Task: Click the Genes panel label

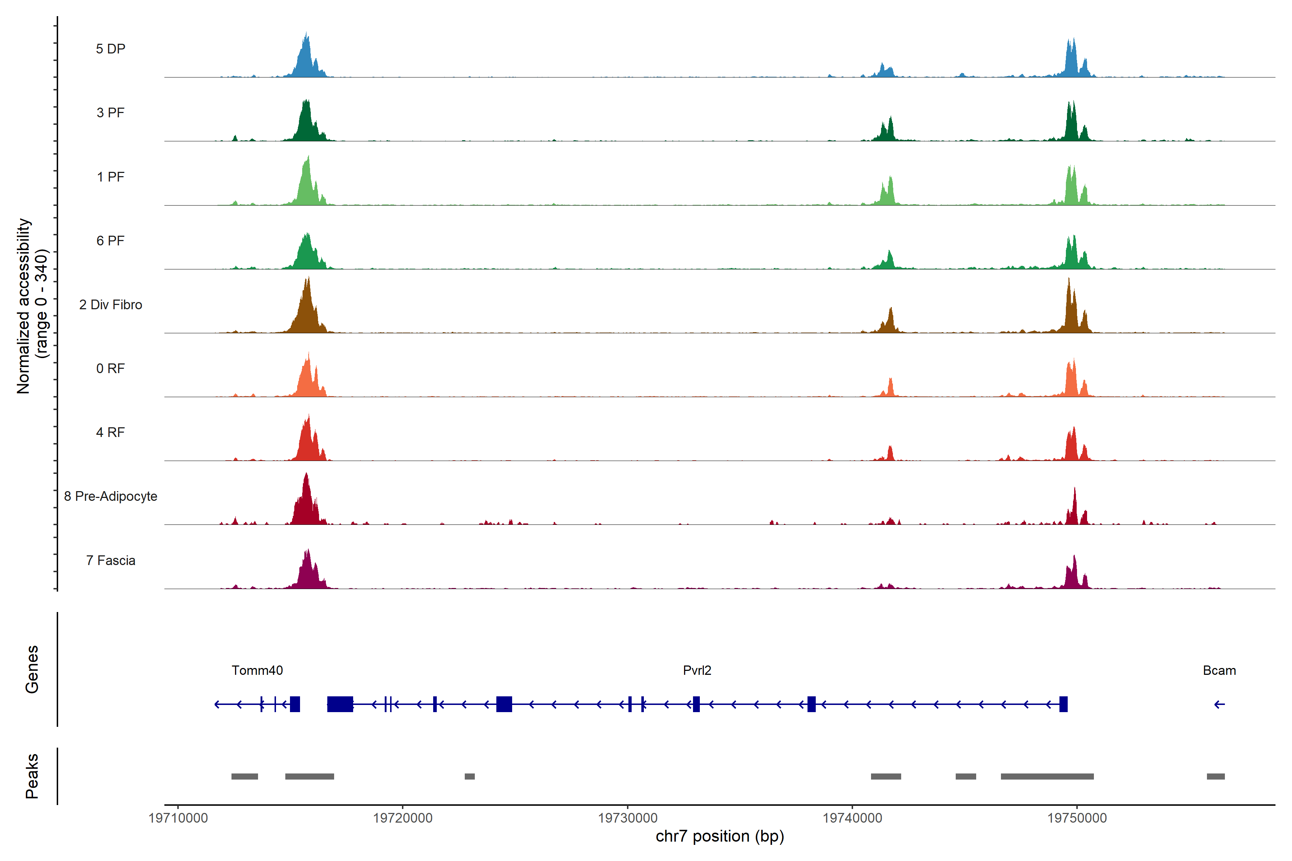Action: 32,669
